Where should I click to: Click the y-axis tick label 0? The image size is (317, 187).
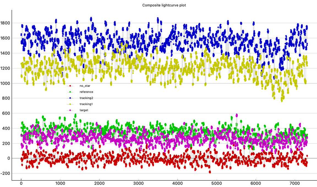[x=9, y=159]
